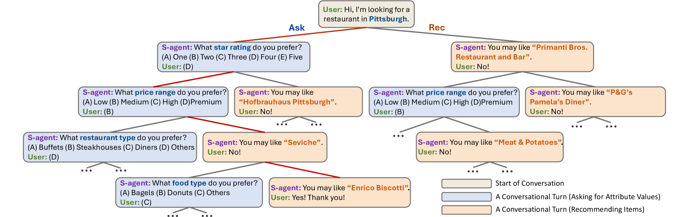This screenshot has height=217, width=683.
Task: Click the "Recommending Items" legend text
Action: click(570, 209)
